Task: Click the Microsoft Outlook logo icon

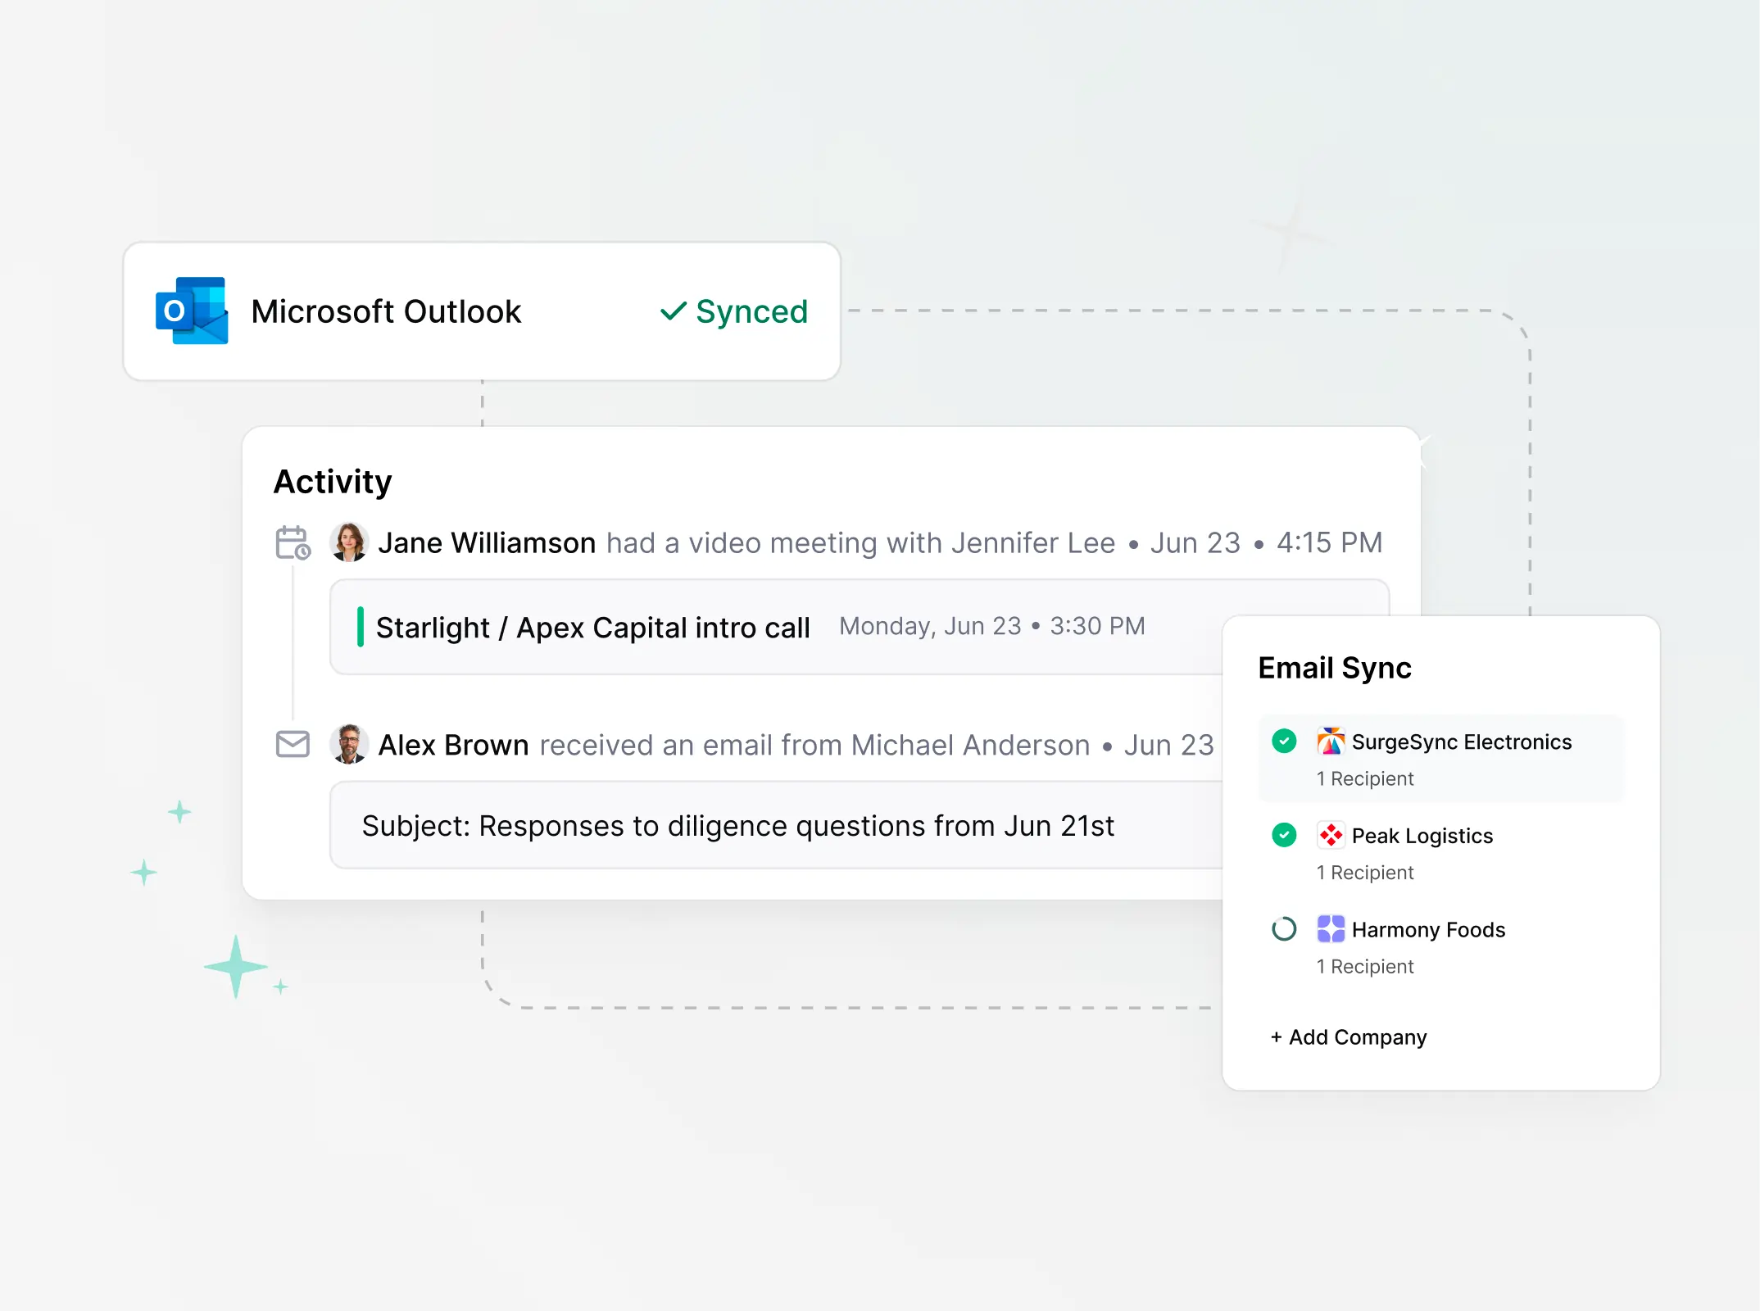Action: tap(192, 311)
